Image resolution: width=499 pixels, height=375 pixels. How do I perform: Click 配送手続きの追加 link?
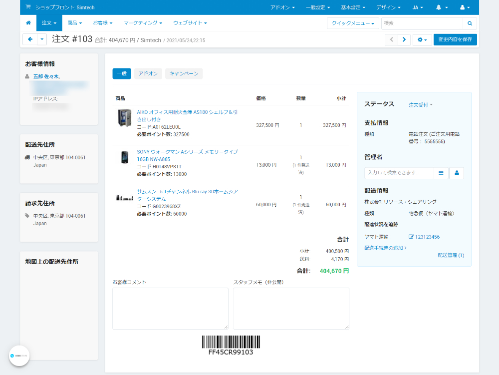(x=385, y=248)
